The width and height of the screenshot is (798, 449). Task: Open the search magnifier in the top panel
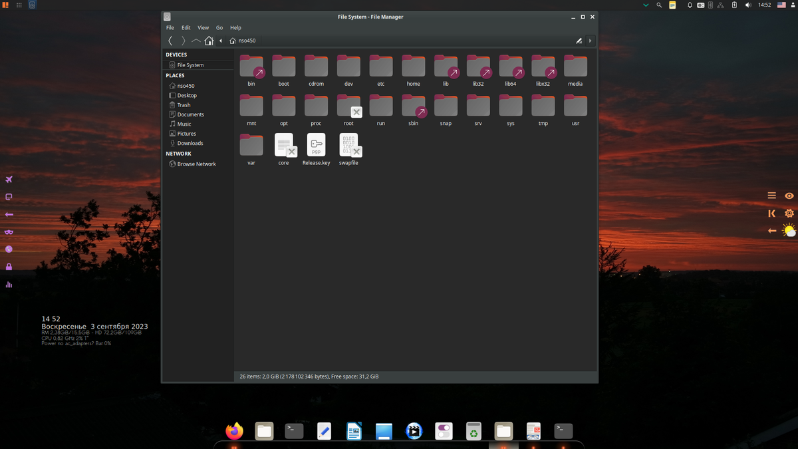pyautogui.click(x=659, y=5)
